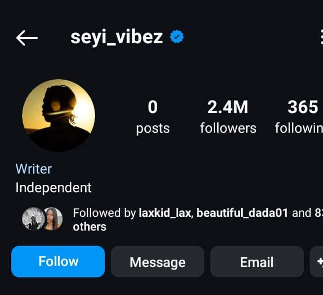Tap the suggested accounts icon beside Email
The image size is (323, 295).
317,262
